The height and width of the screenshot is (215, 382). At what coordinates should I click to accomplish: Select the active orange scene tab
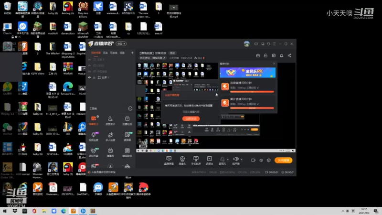pyautogui.click(x=96, y=53)
